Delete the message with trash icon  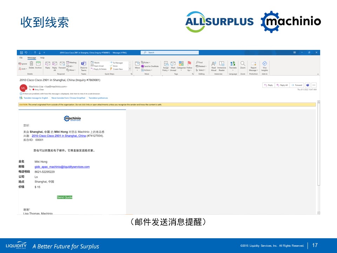[31, 65]
